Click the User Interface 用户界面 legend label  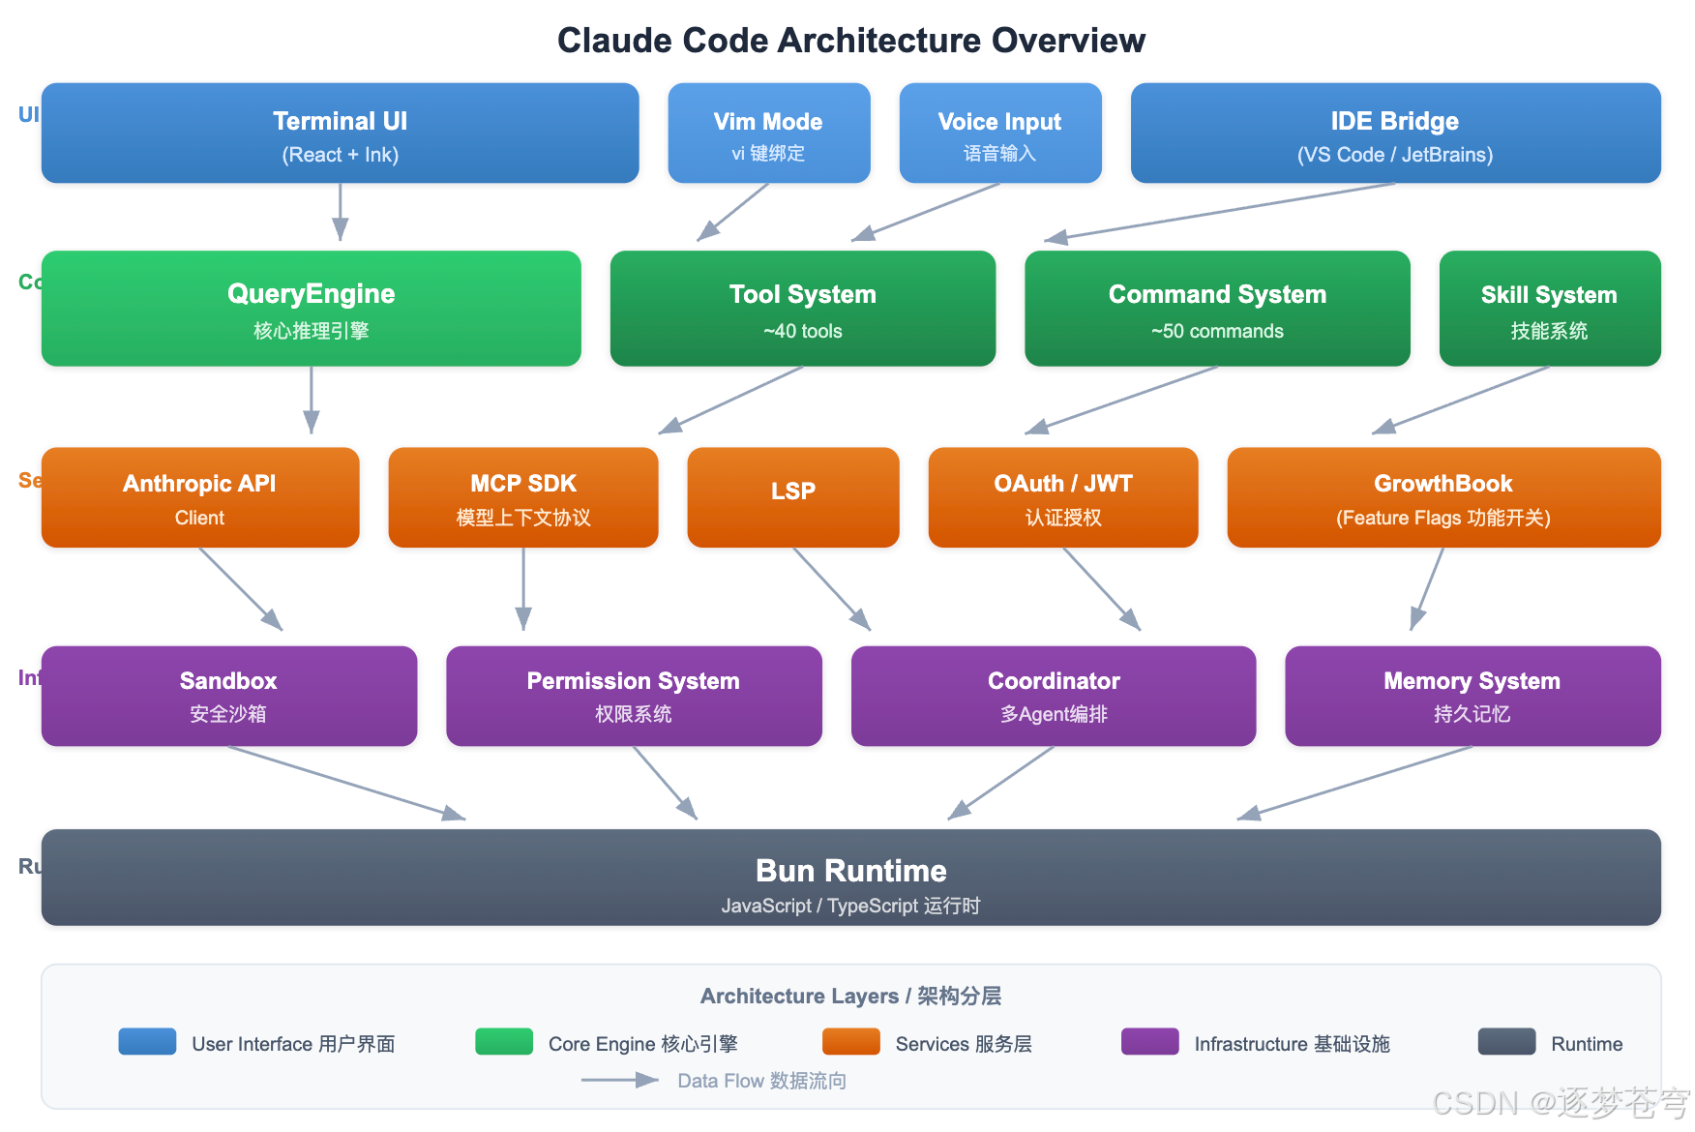(293, 1044)
